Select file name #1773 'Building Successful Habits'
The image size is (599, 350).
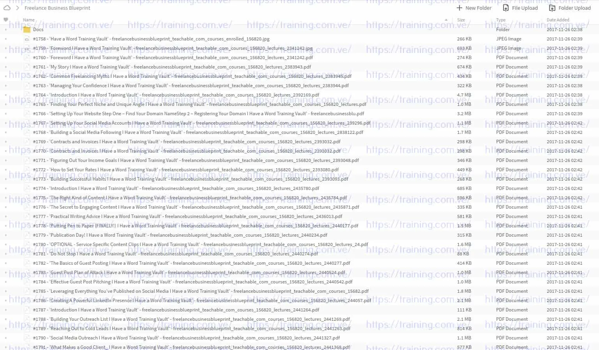coord(191,179)
